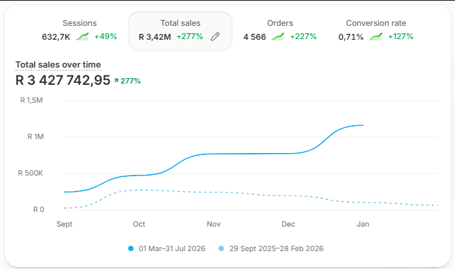Viewport: 455px width, 269px height.
Task: Select the Sessions metric card
Action: tap(80, 30)
